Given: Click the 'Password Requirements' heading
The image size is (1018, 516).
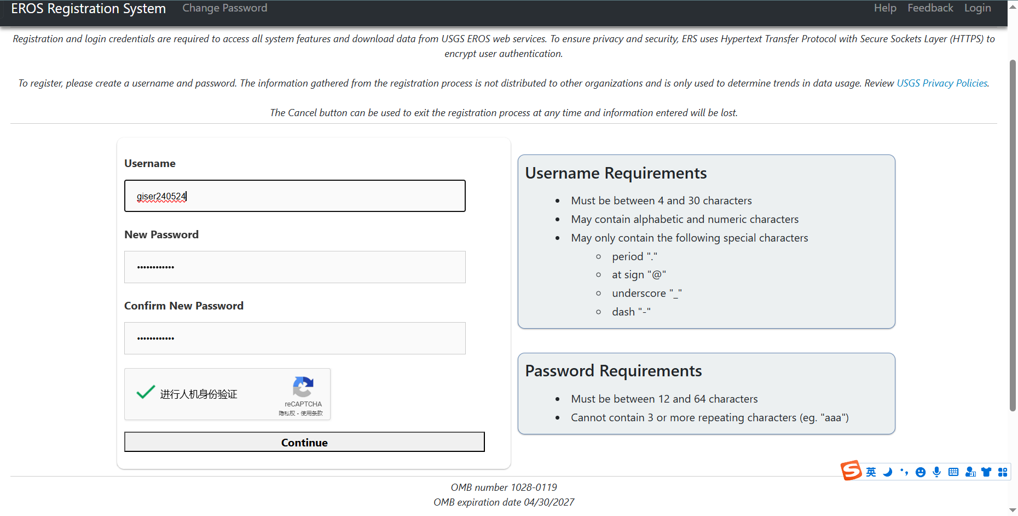Looking at the screenshot, I should pos(614,371).
